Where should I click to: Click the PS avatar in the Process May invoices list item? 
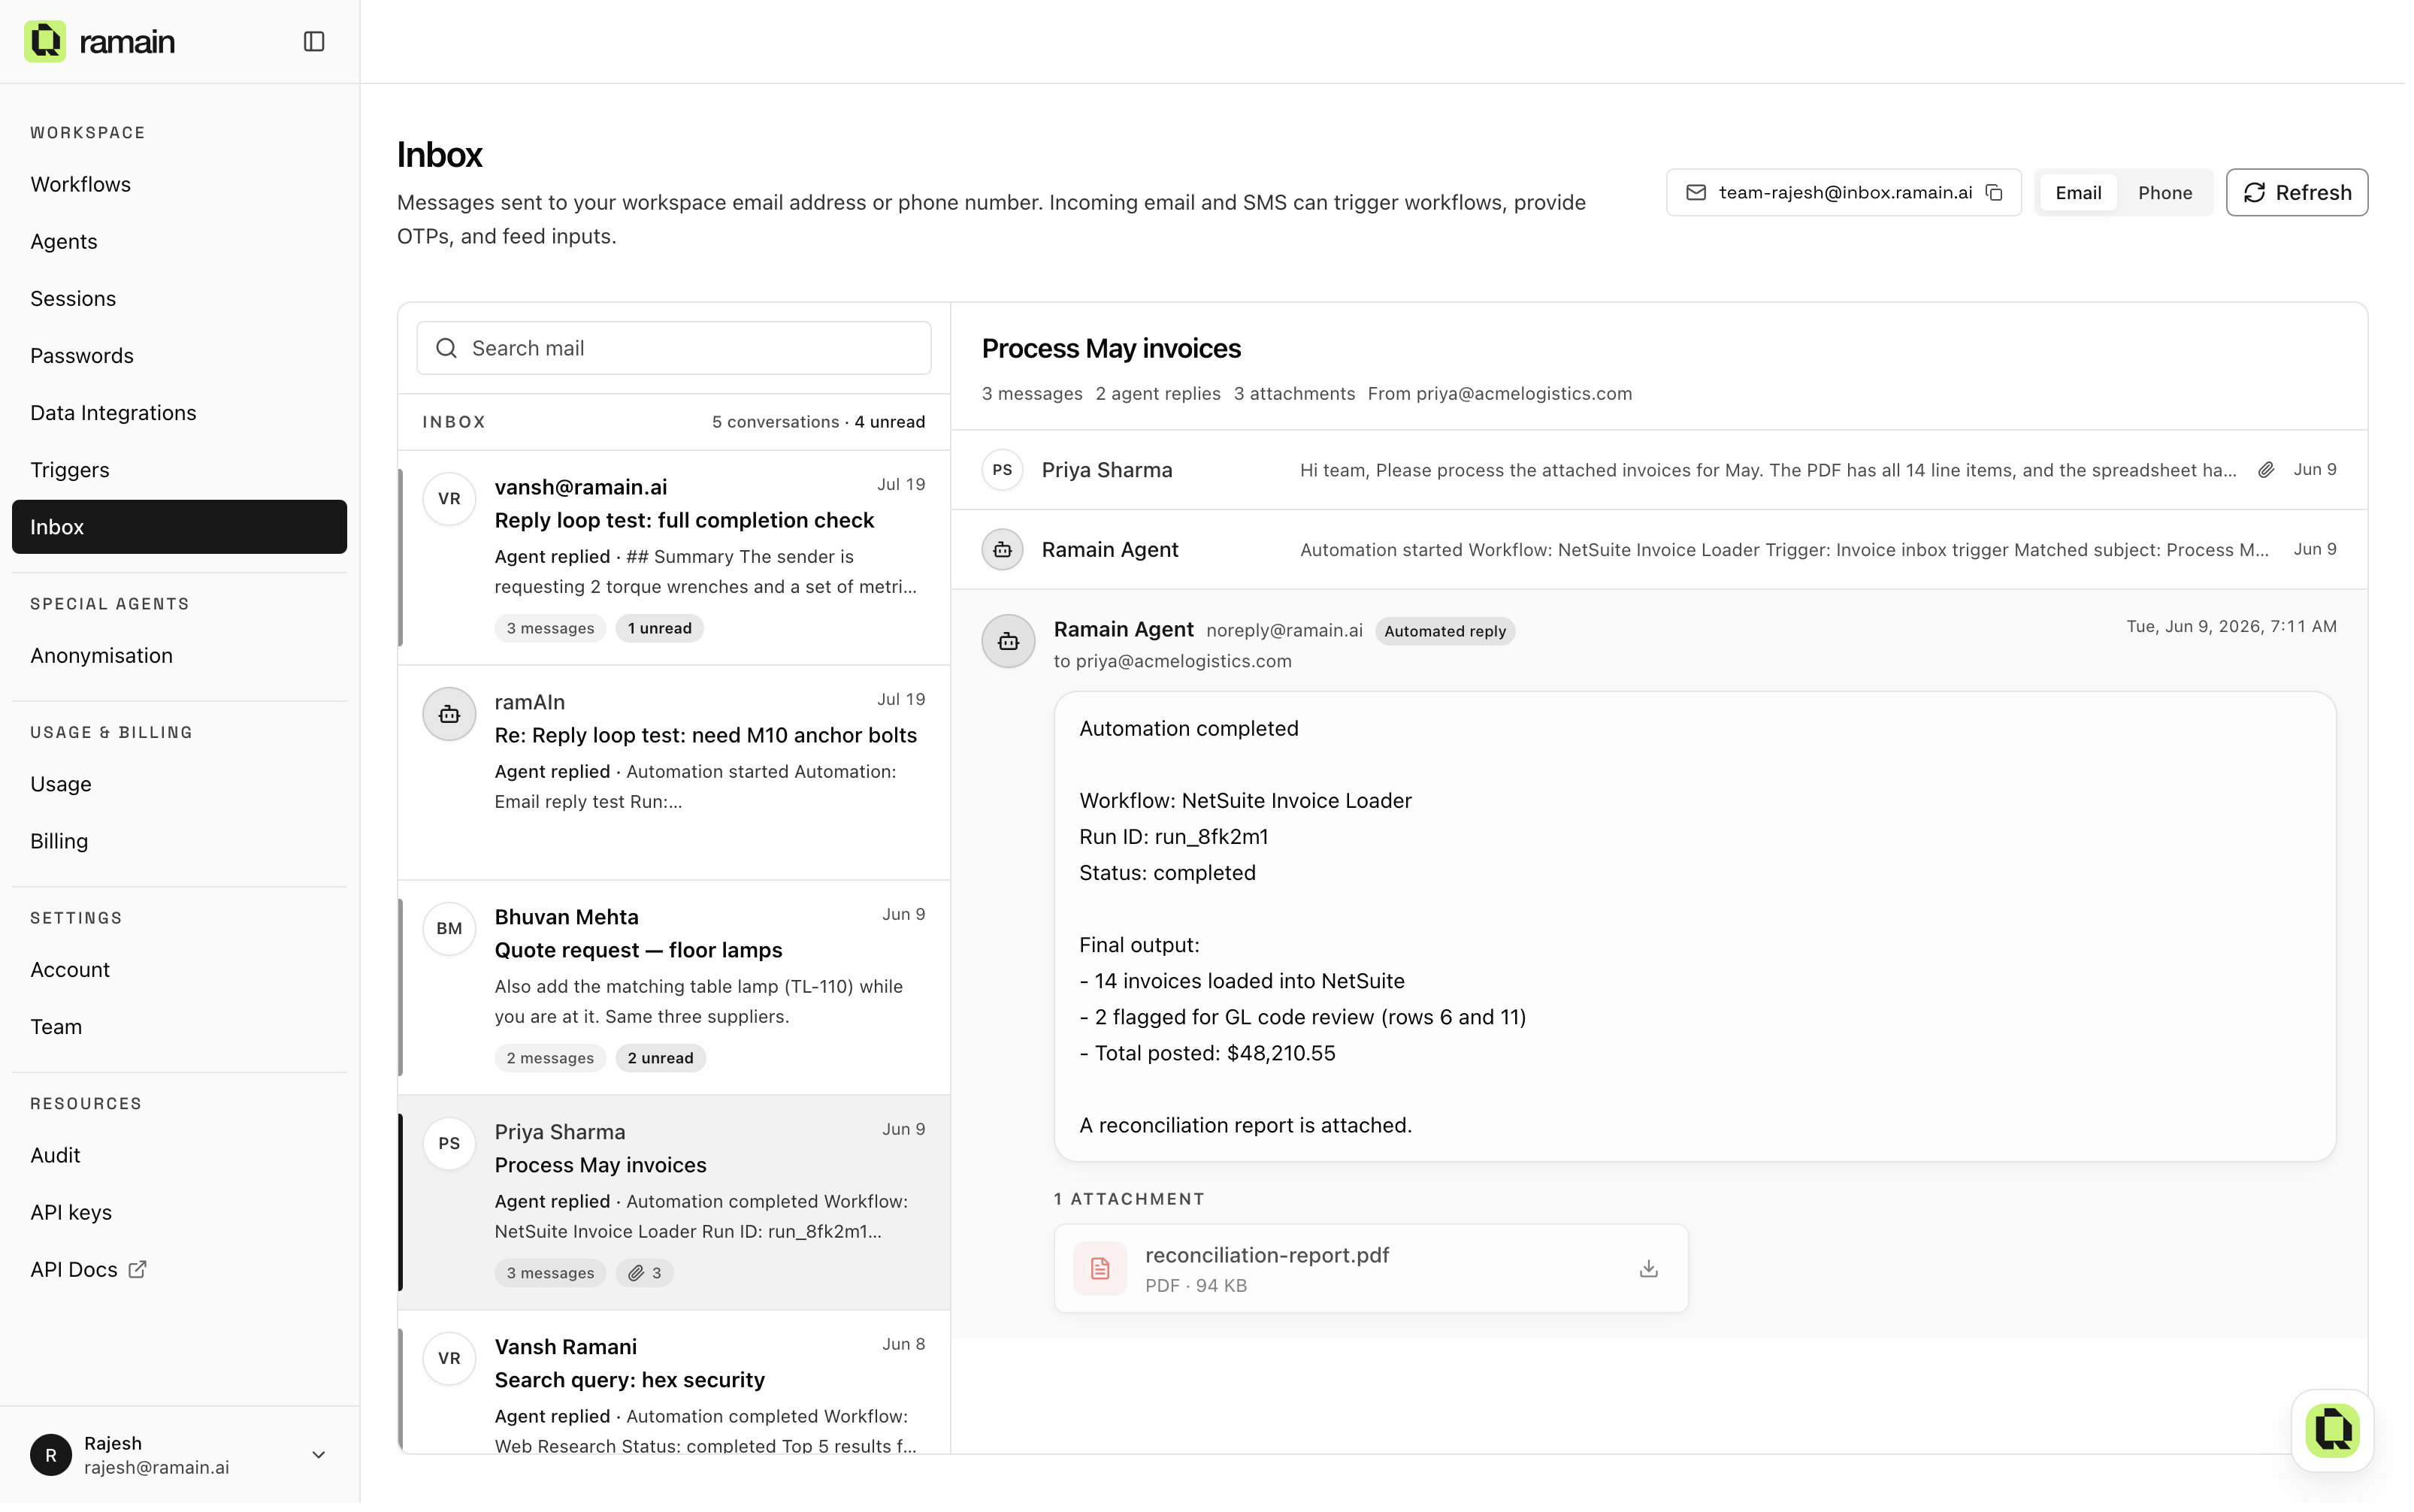pyautogui.click(x=449, y=1144)
